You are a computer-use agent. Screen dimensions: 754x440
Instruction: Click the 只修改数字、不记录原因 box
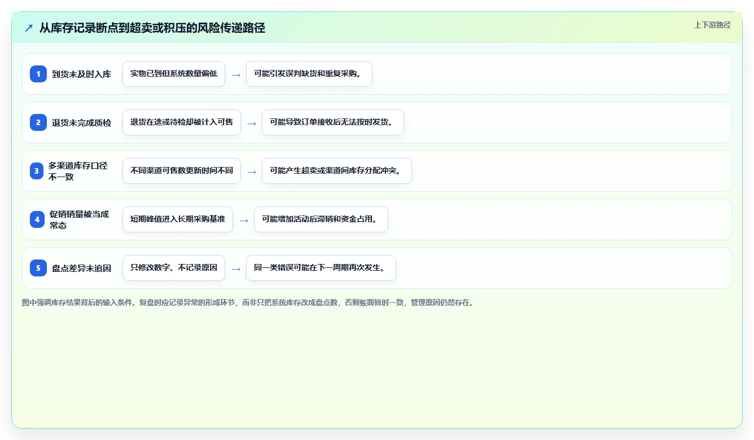pyautogui.click(x=174, y=268)
